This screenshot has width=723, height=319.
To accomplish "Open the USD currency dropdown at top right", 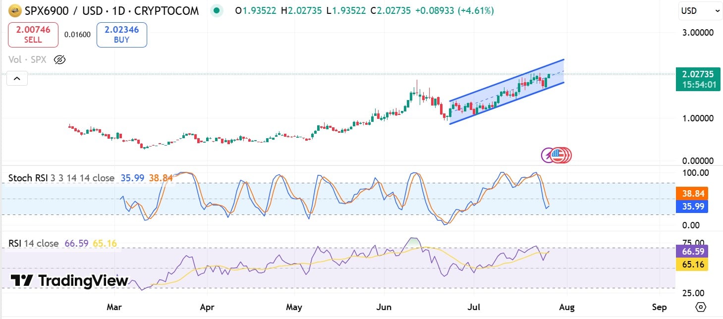I will click(699, 10).
